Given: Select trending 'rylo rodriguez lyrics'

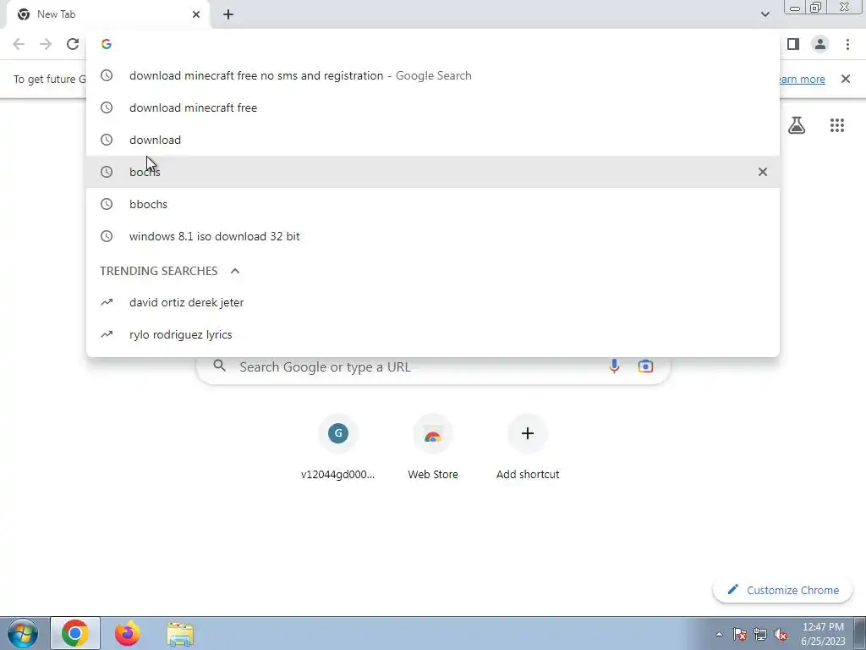Looking at the screenshot, I should 433,334.
